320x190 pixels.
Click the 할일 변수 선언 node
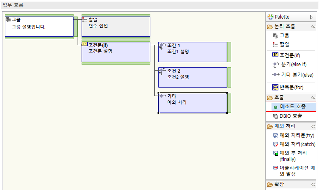pyautogui.click(x=116, y=27)
